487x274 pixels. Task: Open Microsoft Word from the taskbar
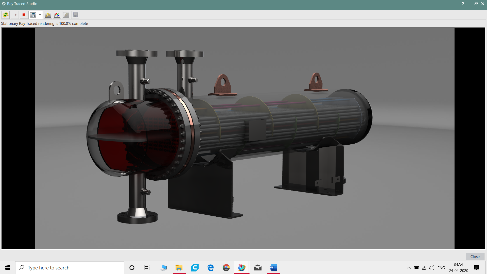[x=273, y=268]
